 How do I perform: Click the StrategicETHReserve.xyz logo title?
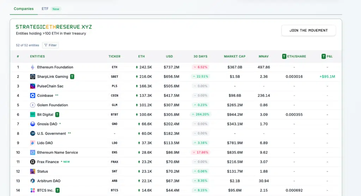click(54, 27)
